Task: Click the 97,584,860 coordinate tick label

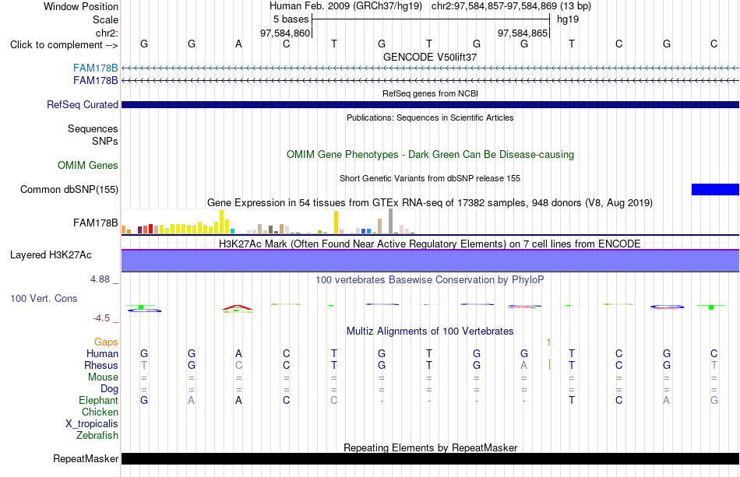Action: coord(285,33)
